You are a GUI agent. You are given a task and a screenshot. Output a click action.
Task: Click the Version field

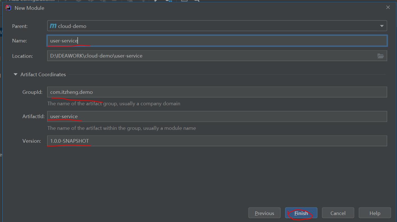point(217,141)
